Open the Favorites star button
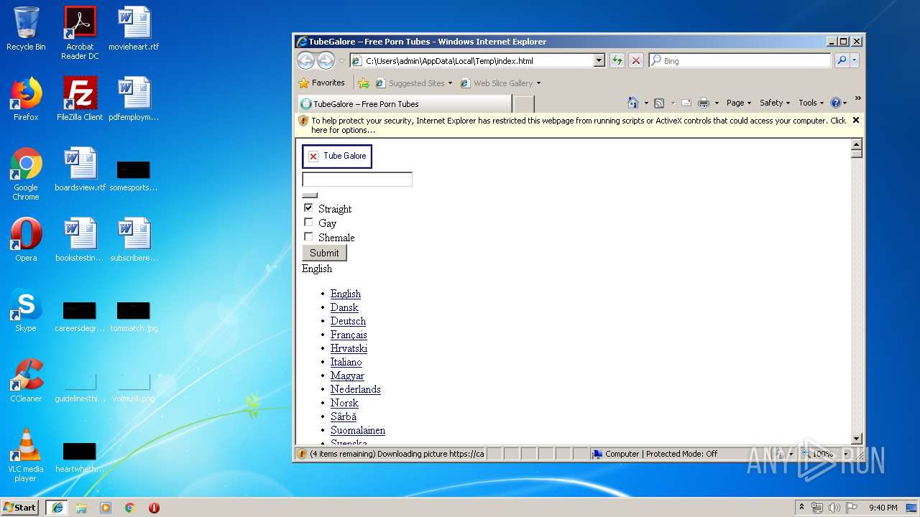920x517 pixels. (322, 83)
